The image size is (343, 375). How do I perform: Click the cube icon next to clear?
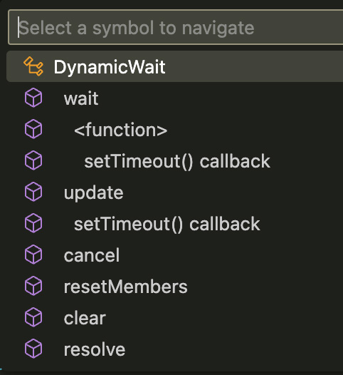[33, 317]
